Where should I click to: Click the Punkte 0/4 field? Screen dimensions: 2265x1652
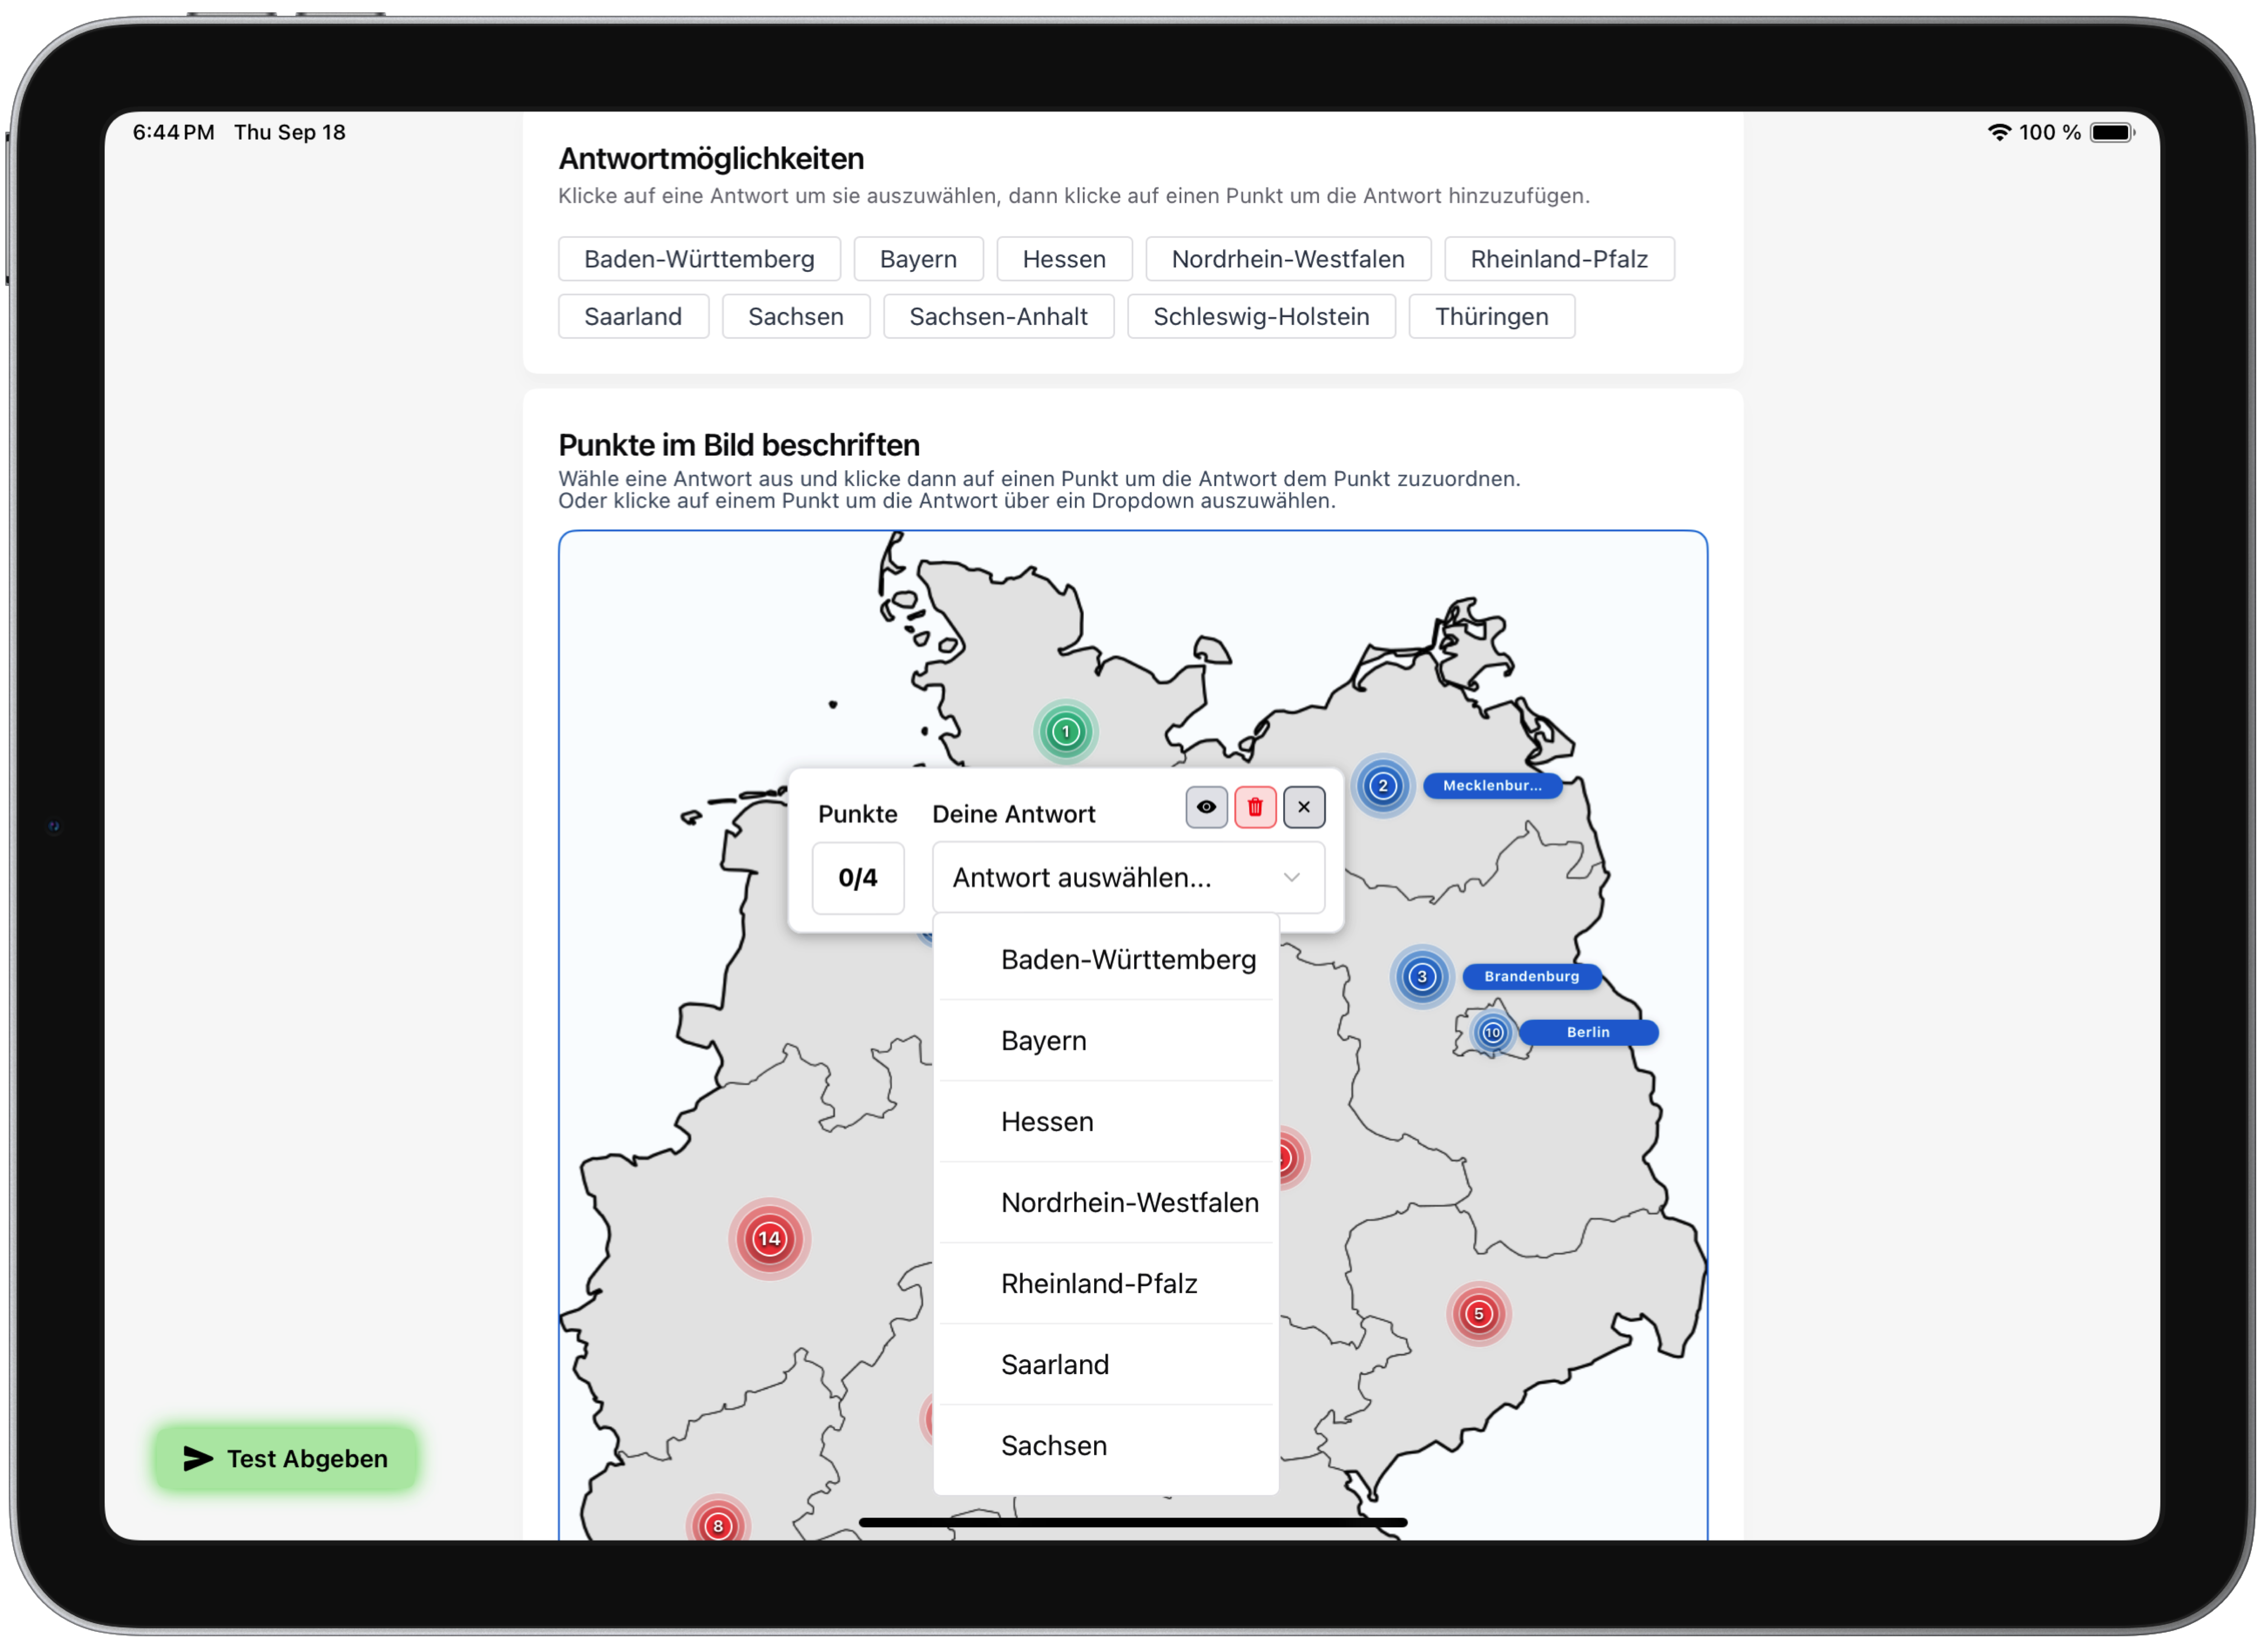(857, 878)
